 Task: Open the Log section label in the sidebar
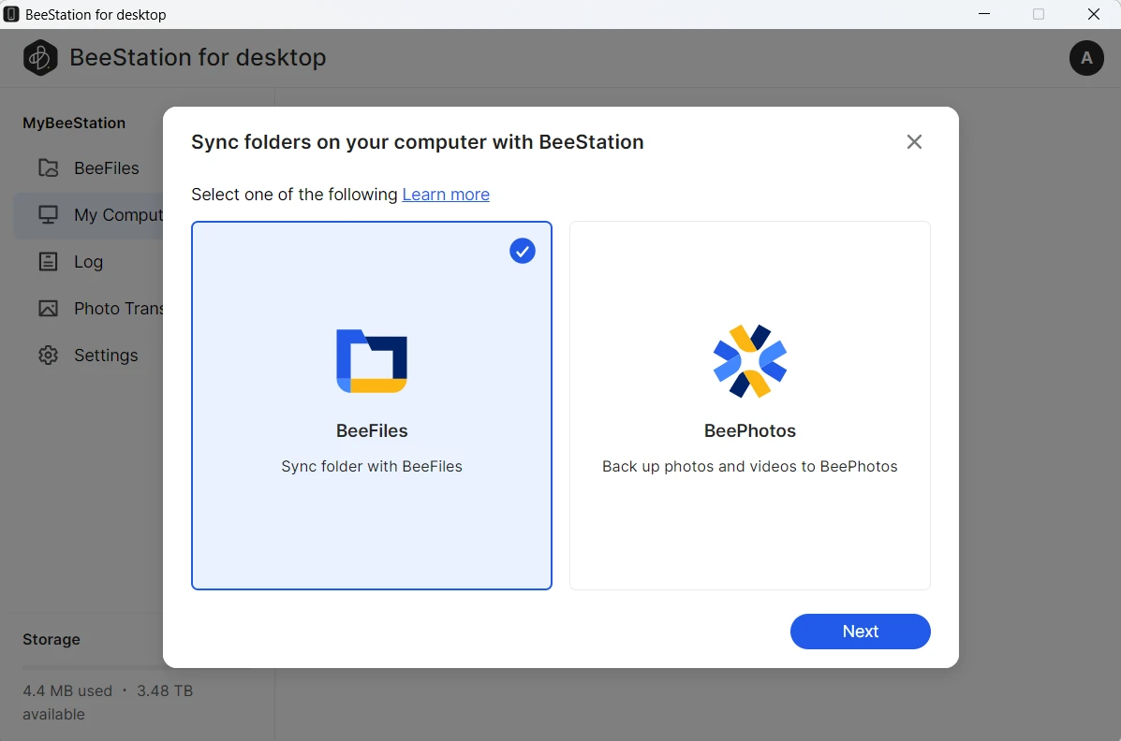(x=89, y=262)
